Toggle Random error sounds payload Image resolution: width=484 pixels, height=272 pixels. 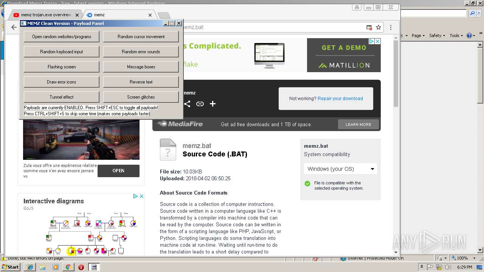click(x=141, y=52)
